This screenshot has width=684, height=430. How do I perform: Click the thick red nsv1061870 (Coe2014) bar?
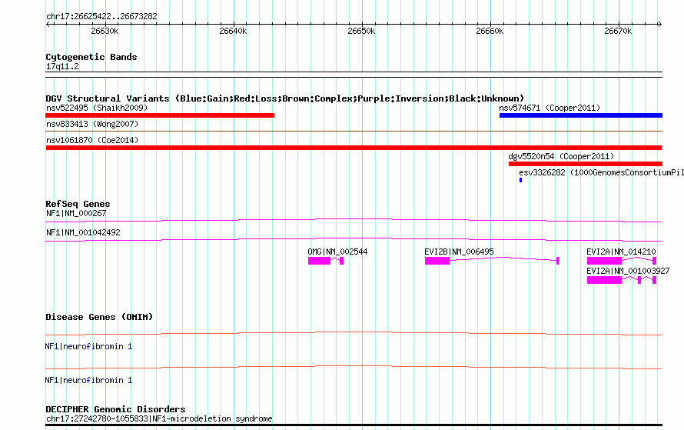click(354, 148)
